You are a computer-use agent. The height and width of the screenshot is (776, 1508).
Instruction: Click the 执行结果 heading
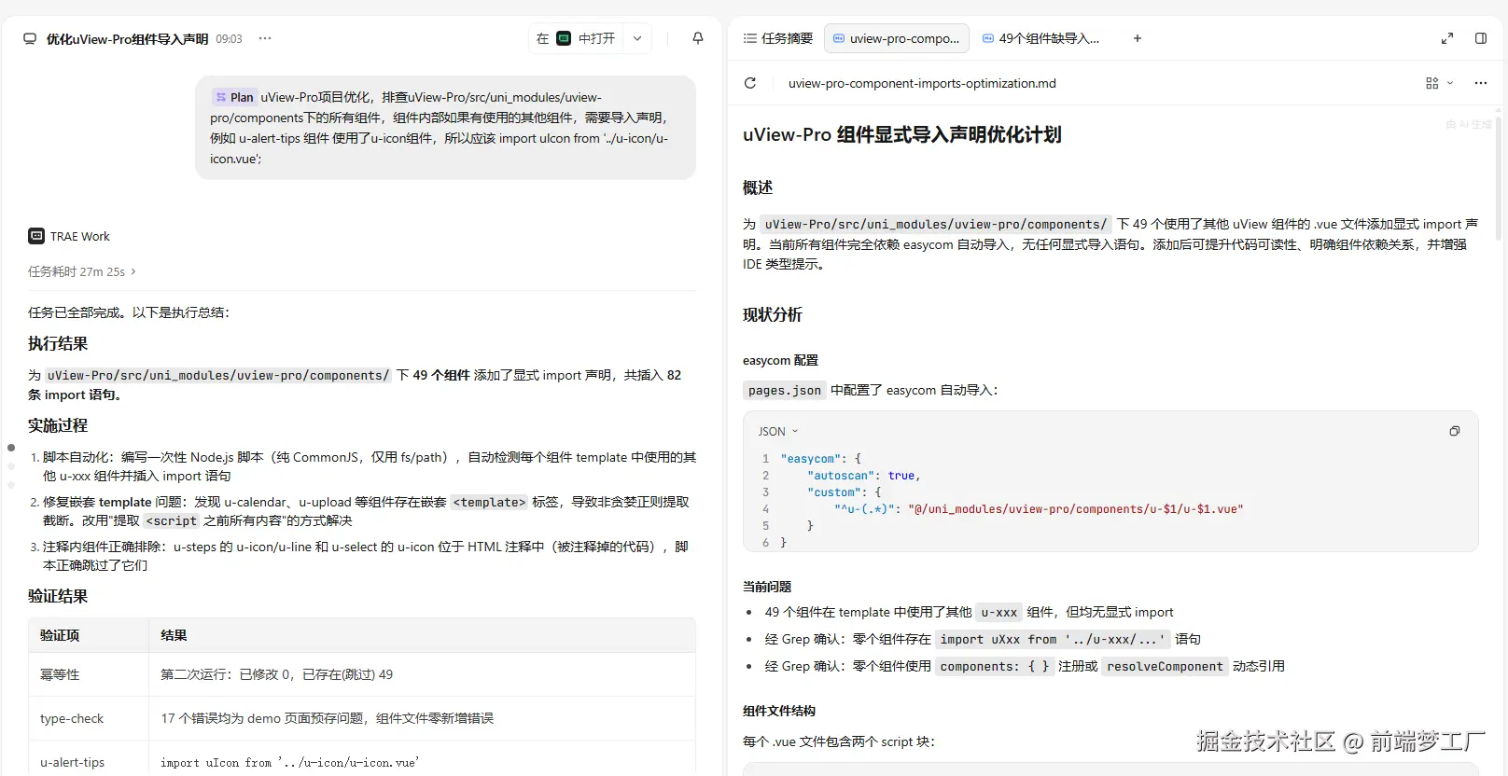[58, 343]
